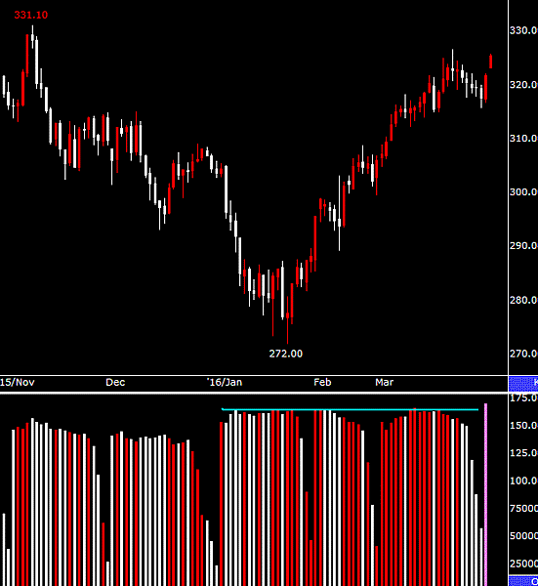Click the 25000 volume axis label
Image resolution: width=538 pixels, height=586 pixels.
click(523, 564)
